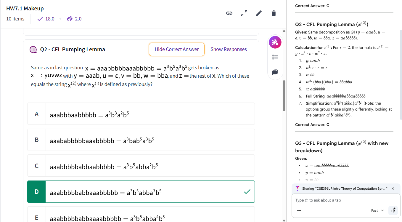Click the pencil edit icon
This screenshot has width=402, height=222.
coord(259,13)
